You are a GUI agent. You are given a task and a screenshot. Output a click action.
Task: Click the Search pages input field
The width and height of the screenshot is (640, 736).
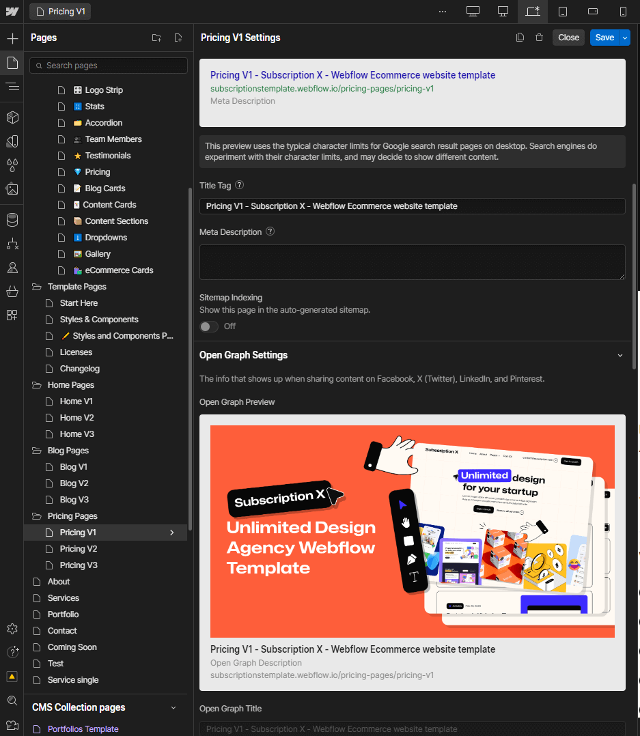(x=109, y=65)
